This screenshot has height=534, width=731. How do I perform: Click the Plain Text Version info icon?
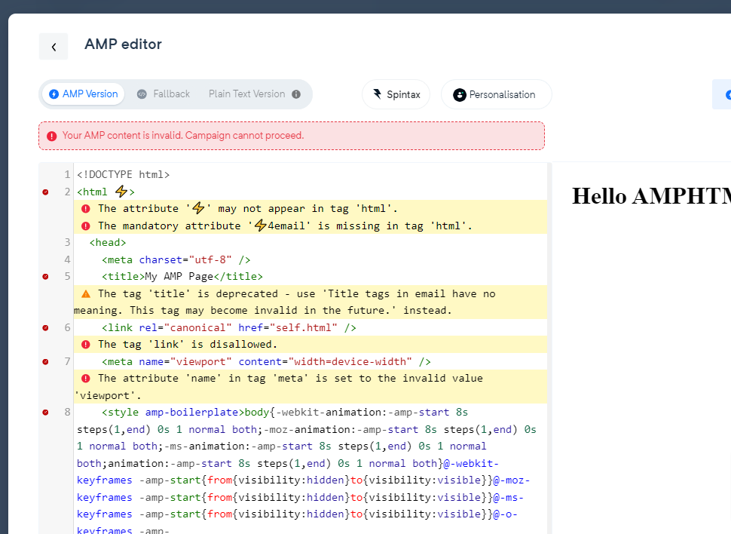pos(296,94)
